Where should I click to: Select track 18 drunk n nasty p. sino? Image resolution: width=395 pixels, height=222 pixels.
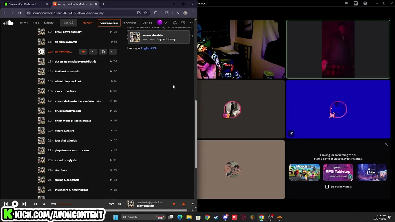pos(68,111)
